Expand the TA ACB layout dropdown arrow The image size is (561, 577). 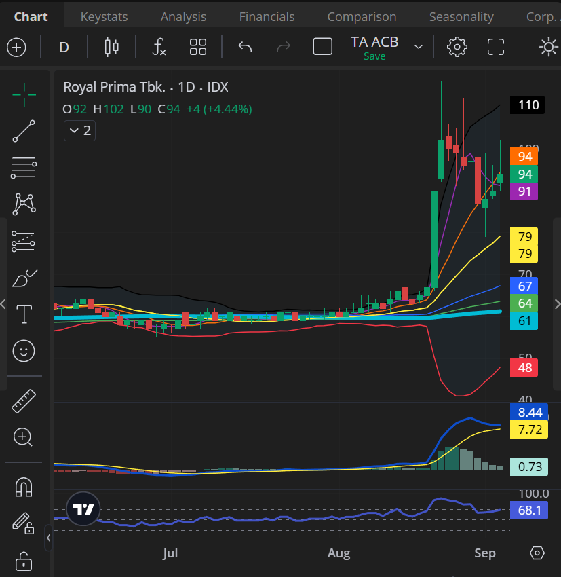click(419, 47)
